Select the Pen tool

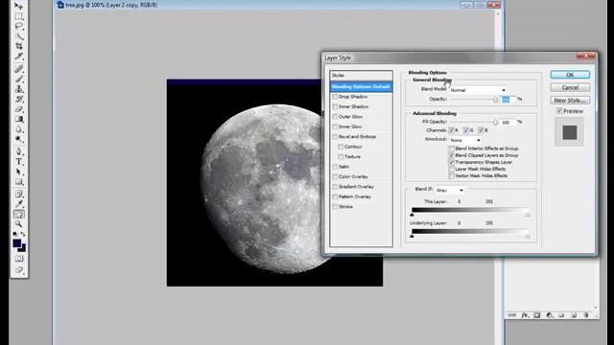point(19,151)
